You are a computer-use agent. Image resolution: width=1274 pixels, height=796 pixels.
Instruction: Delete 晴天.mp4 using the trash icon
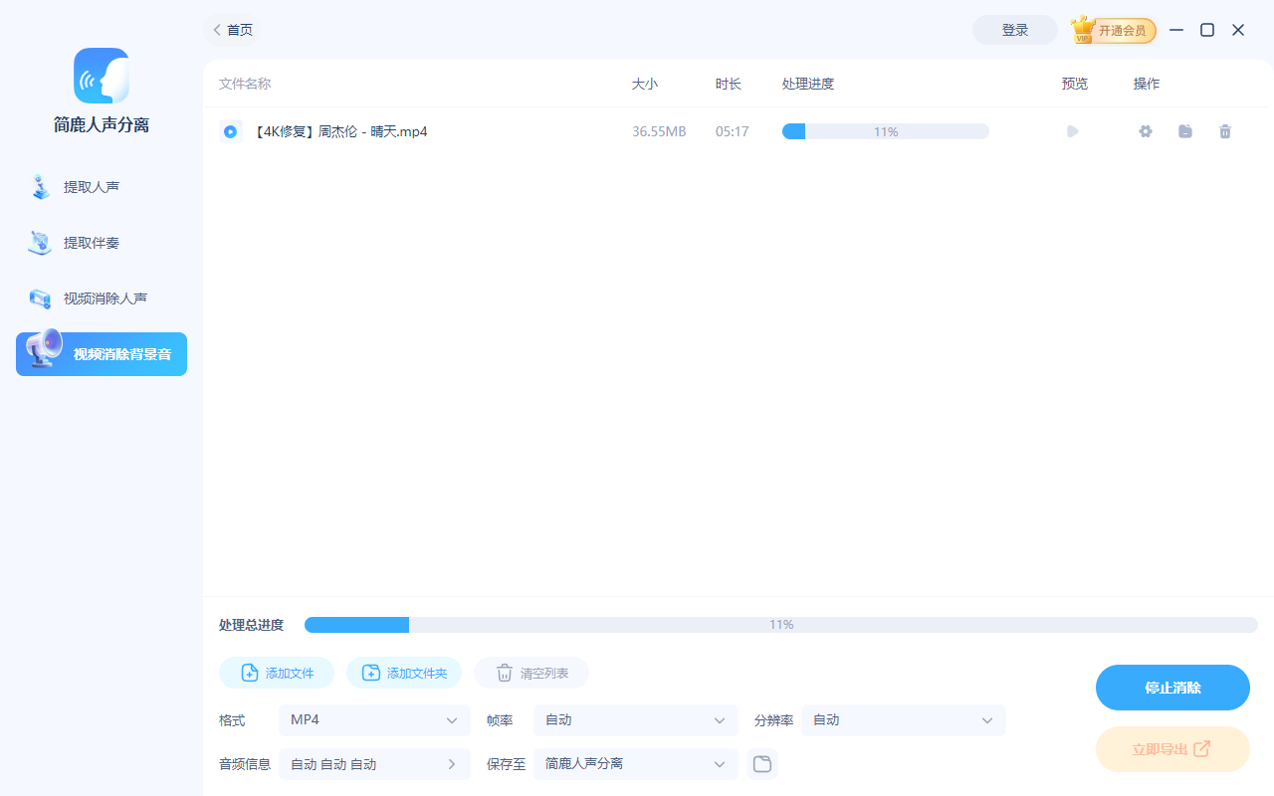[1225, 130]
